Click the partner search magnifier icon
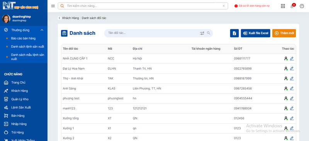Screen dimensions: 309x141 209,33
